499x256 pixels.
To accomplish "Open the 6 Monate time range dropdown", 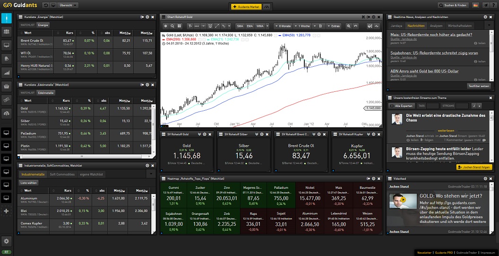I will (284, 26).
